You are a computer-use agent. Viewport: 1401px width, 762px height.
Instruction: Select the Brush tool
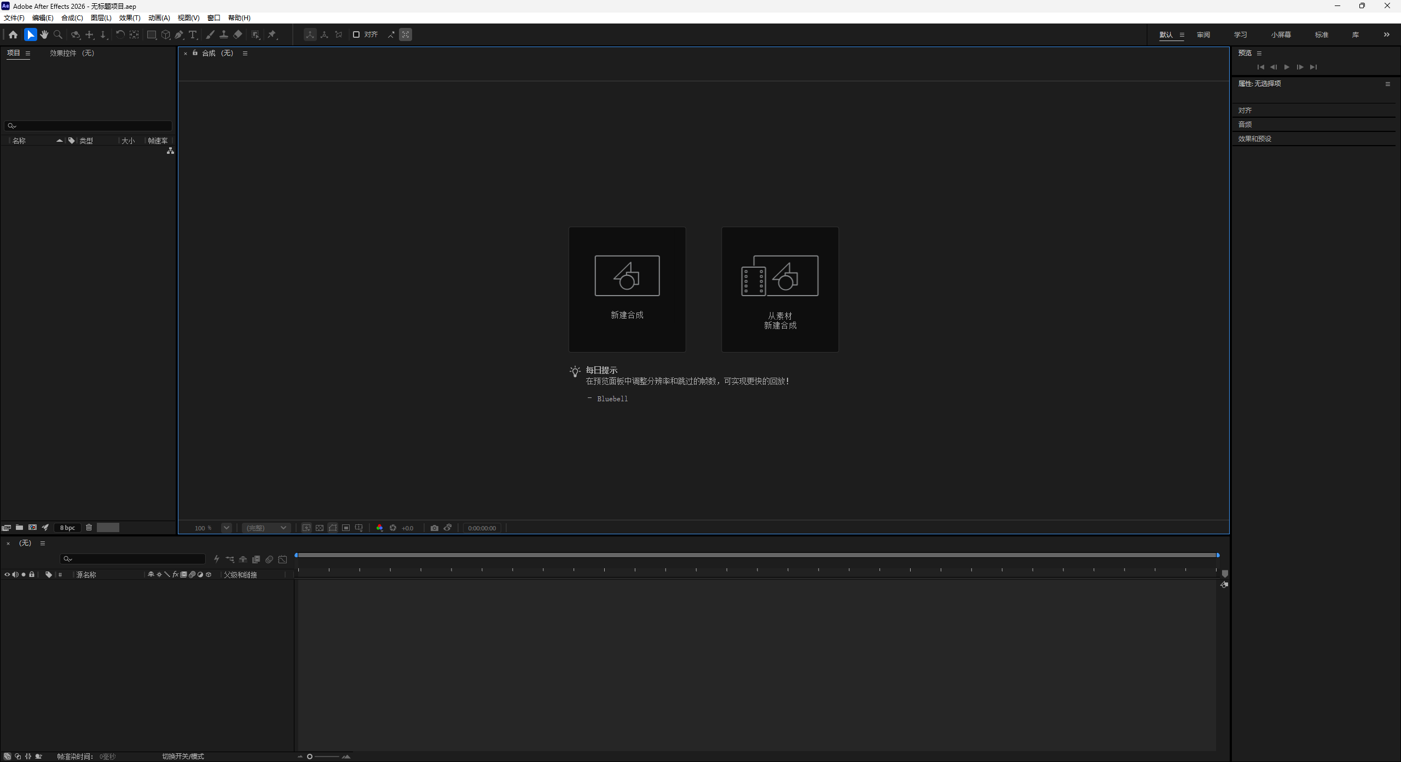pyautogui.click(x=210, y=34)
